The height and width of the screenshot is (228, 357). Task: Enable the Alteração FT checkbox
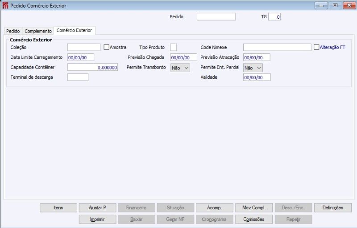click(316, 47)
